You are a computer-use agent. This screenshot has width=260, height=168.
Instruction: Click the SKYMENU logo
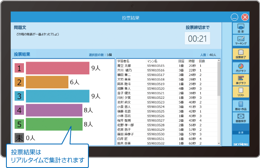(x=241, y=144)
